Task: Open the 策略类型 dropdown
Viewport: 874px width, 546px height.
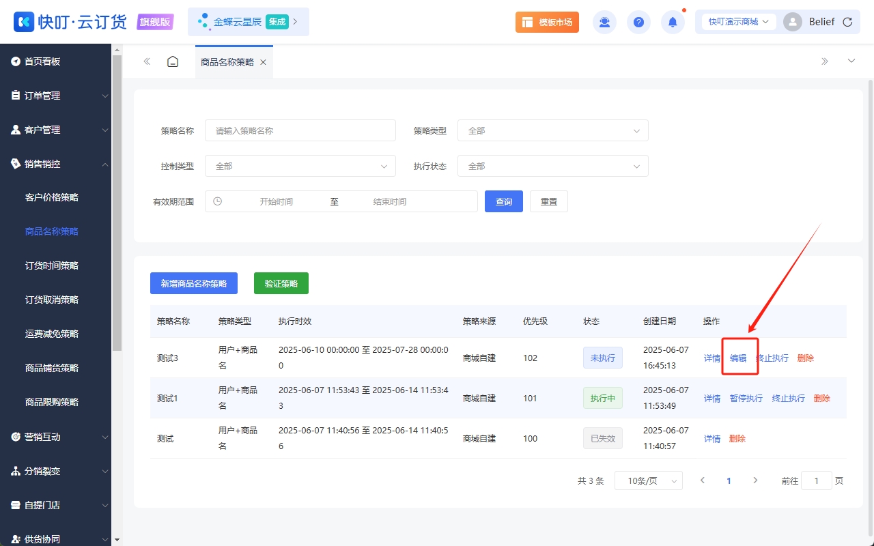Action: tap(553, 130)
